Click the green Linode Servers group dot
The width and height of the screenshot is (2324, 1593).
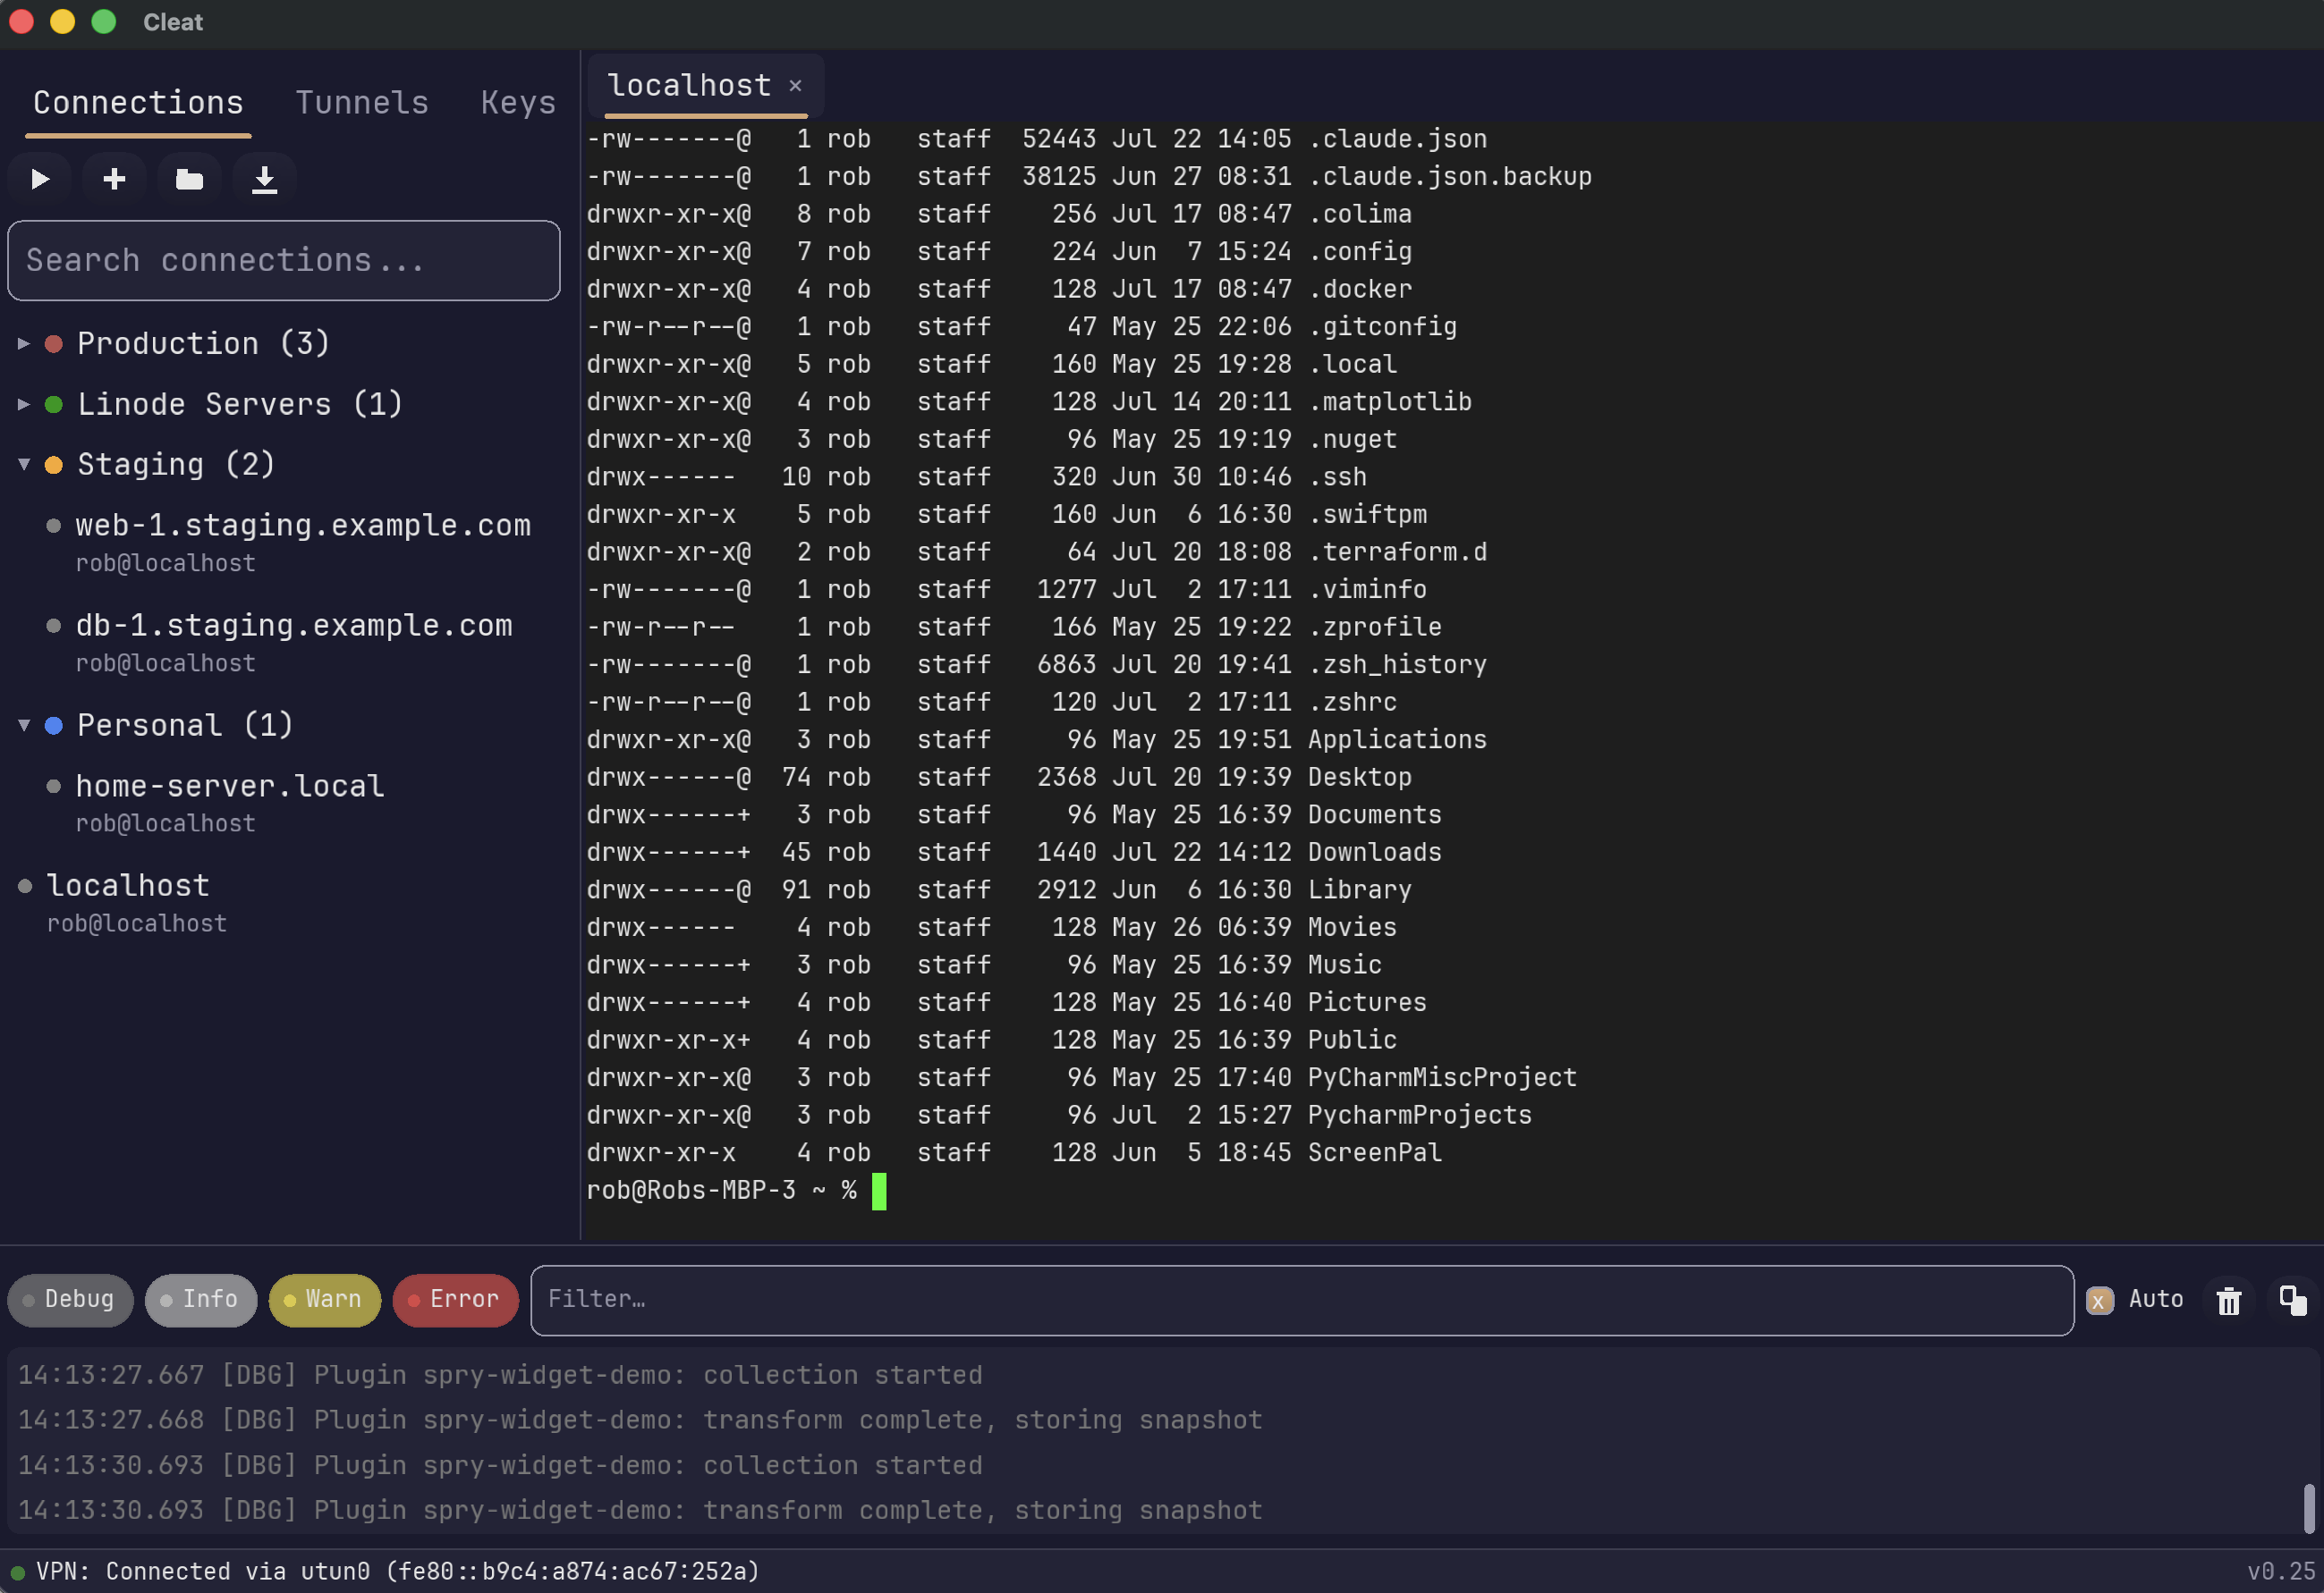pyautogui.click(x=54, y=405)
